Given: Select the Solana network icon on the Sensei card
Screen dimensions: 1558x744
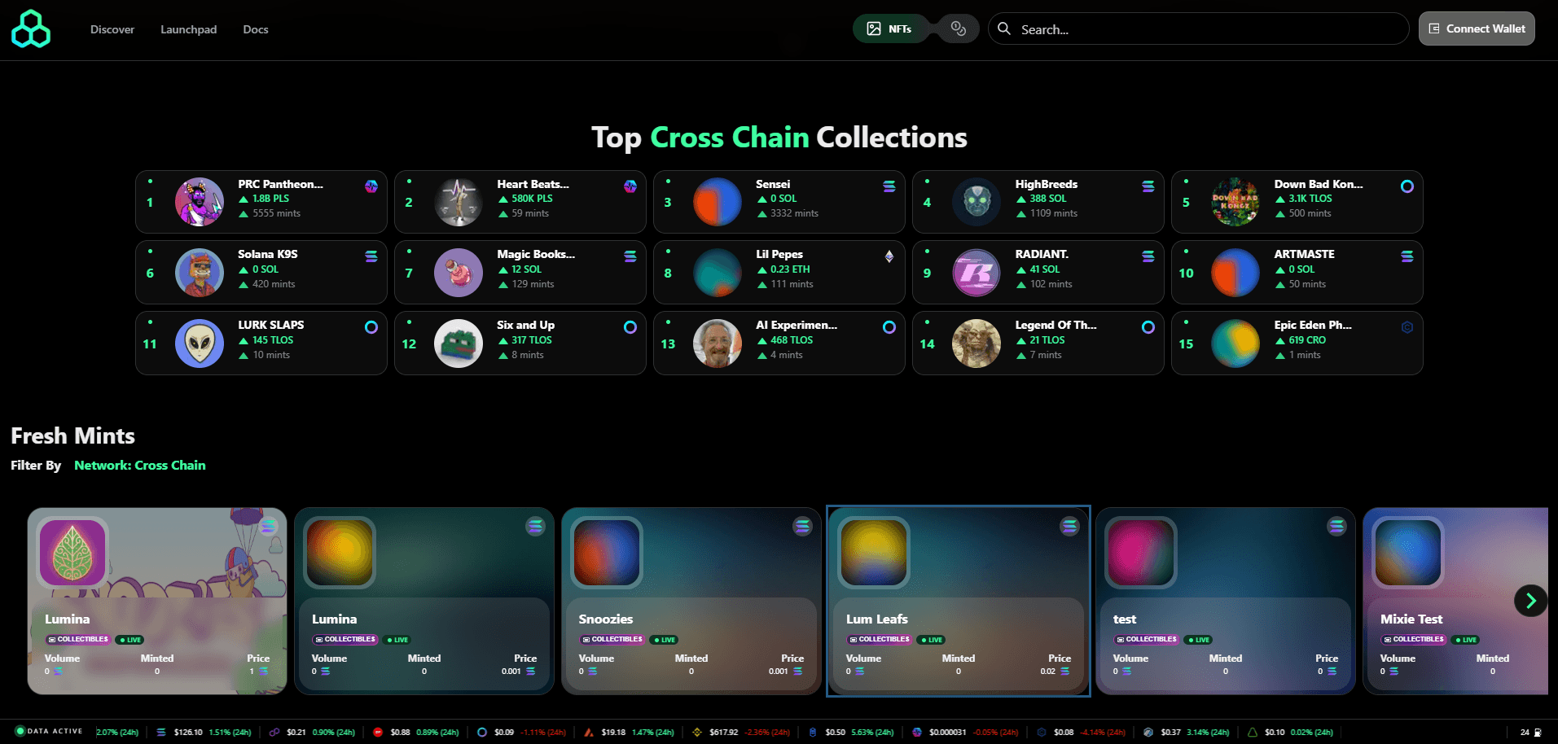Looking at the screenshot, I should click(889, 186).
